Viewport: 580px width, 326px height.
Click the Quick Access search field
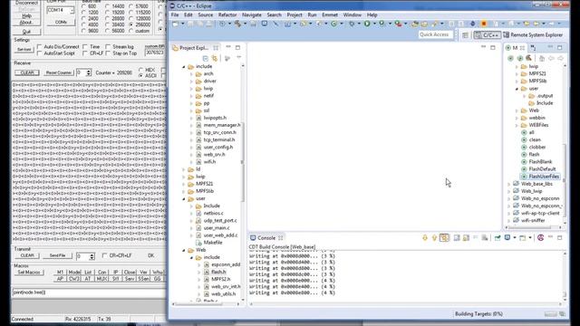tap(435, 34)
